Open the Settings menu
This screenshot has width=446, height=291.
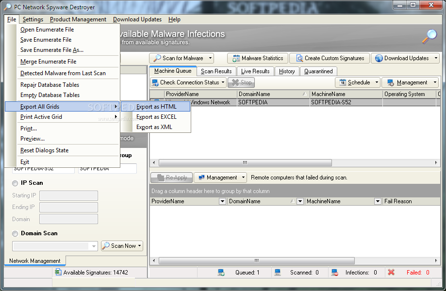33,19
